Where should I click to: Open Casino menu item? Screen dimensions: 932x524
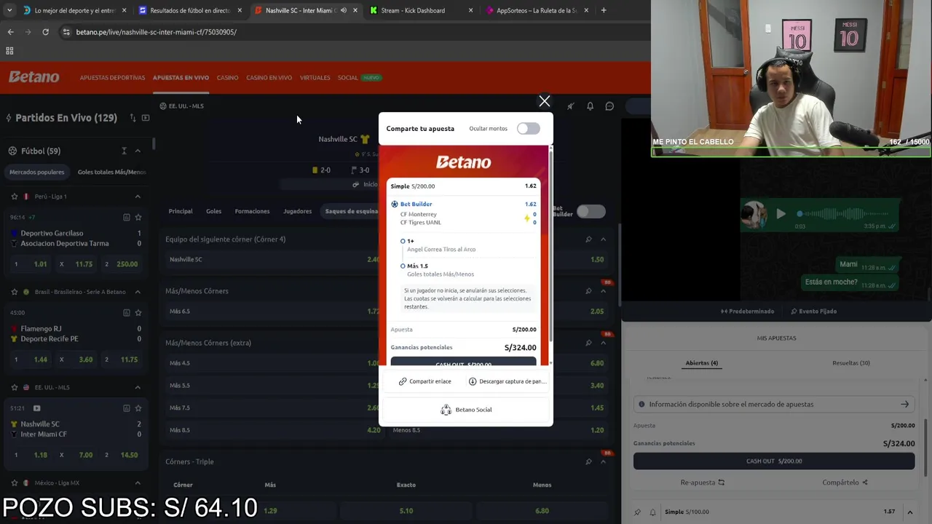pyautogui.click(x=227, y=78)
